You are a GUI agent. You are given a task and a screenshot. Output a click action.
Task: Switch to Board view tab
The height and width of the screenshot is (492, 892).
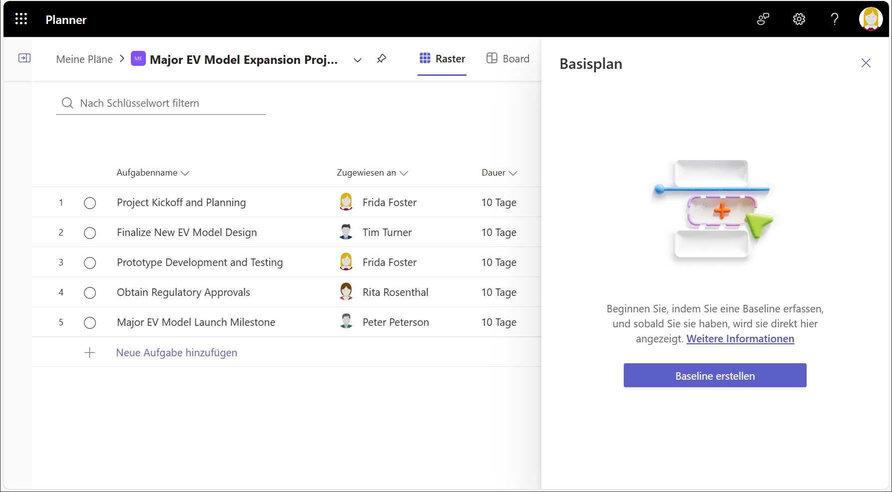(x=508, y=59)
